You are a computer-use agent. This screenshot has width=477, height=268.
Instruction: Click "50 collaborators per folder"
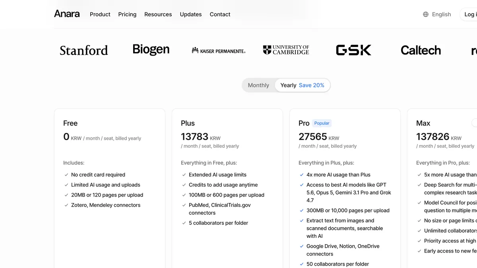pyautogui.click(x=337, y=264)
